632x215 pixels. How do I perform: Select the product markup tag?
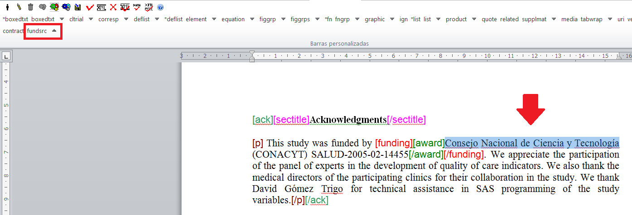tap(456, 19)
